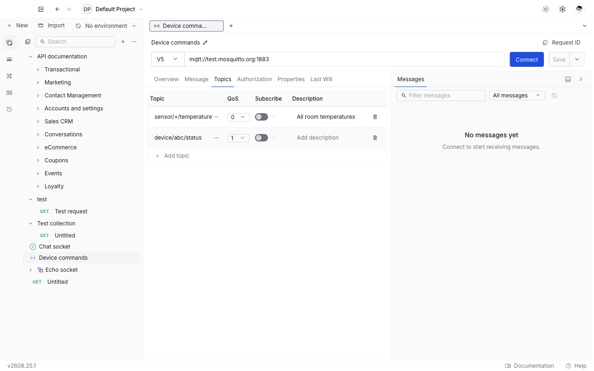
Task: Open the second left-rail icon below Collections
Action: click(x=9, y=59)
